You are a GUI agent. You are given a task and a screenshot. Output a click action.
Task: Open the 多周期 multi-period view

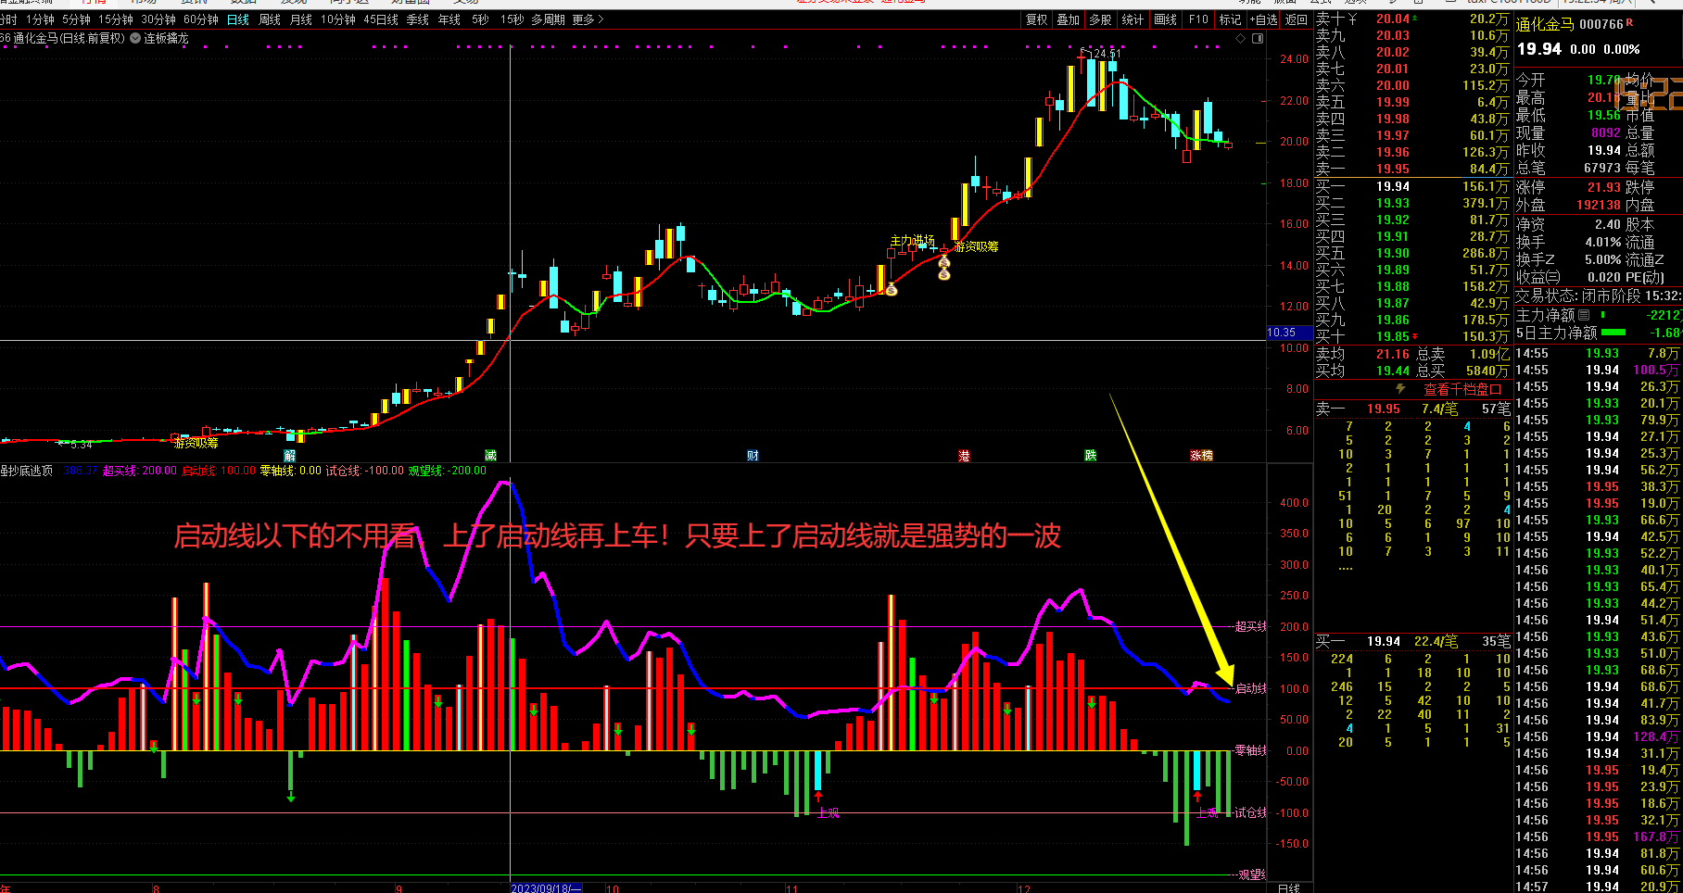pyautogui.click(x=548, y=19)
